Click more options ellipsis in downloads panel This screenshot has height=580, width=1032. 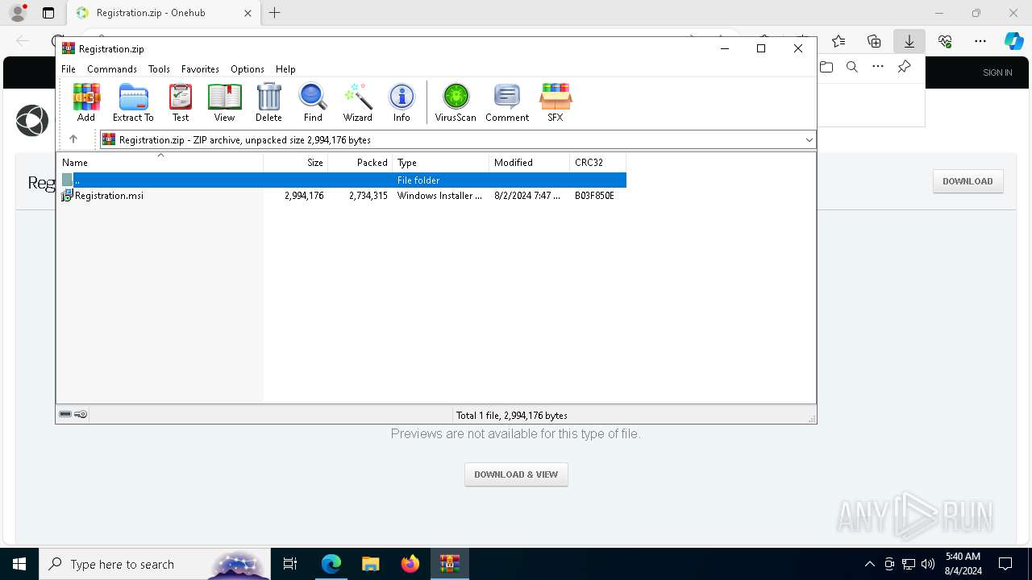point(878,67)
